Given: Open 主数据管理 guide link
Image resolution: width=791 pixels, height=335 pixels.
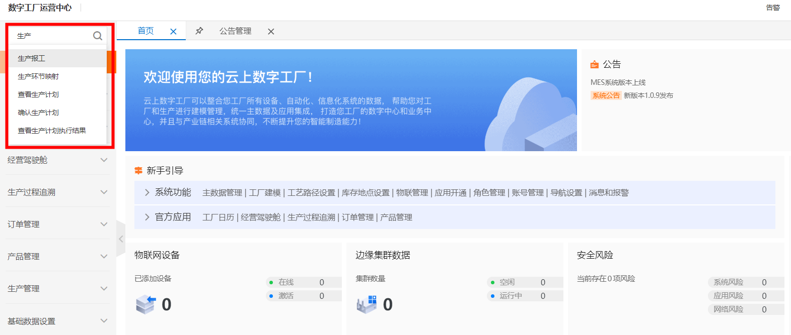Looking at the screenshot, I should pos(222,193).
